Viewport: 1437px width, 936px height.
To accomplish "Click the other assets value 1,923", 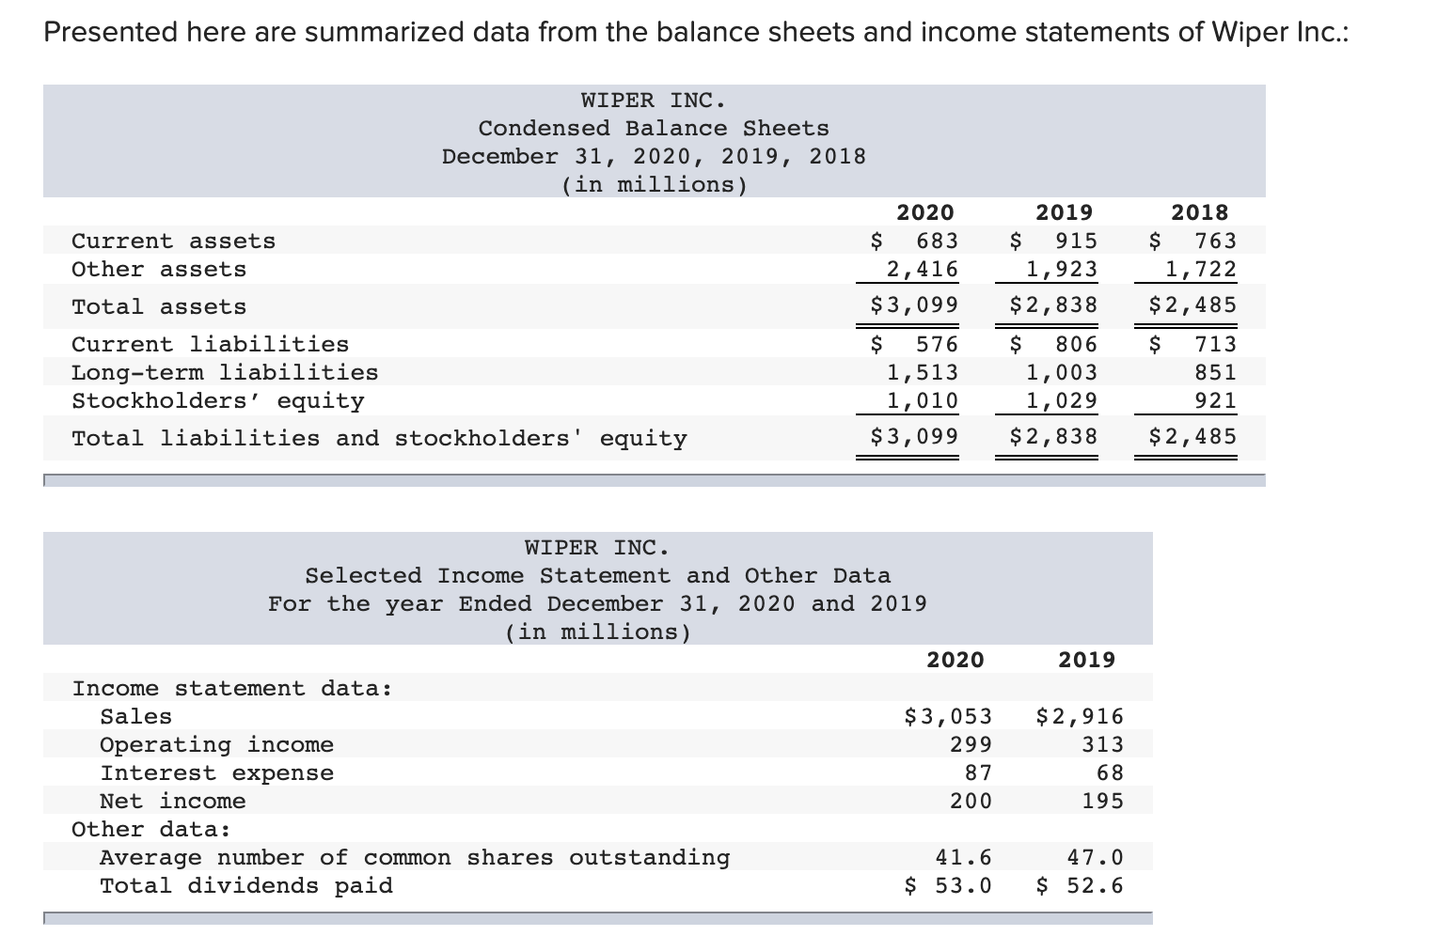I will [x=1062, y=270].
